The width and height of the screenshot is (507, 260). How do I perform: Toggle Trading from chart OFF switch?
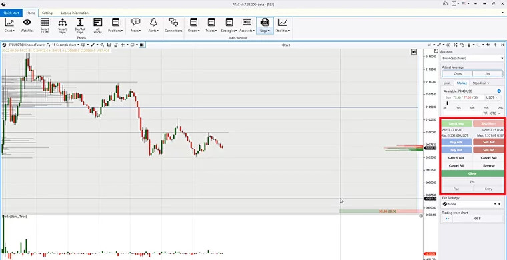477,219
